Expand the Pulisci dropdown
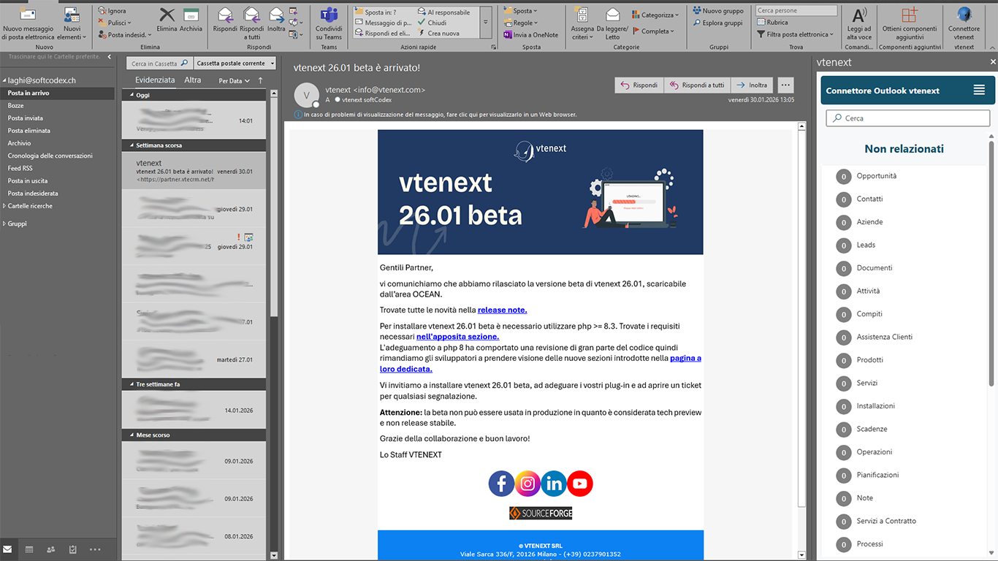 (115, 23)
